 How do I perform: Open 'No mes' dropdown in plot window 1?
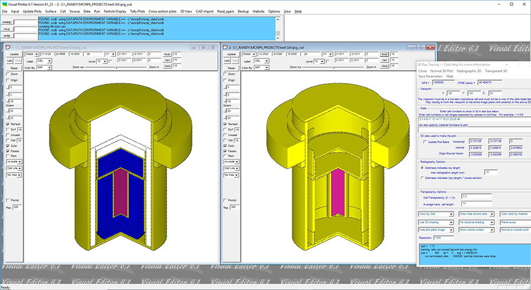click(14, 175)
